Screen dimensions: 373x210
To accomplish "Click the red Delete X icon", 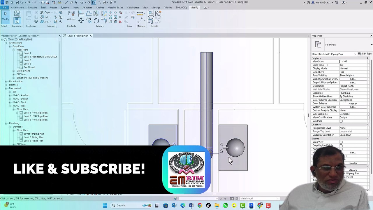I will 120,22.
